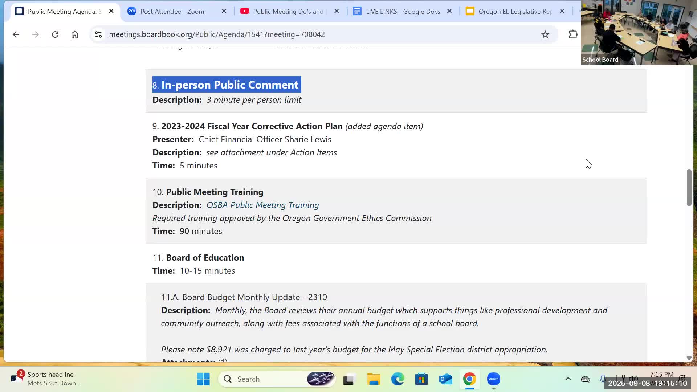The image size is (697, 392).
Task: Open the OSBA Public Meeting Training link
Action: 262,205
